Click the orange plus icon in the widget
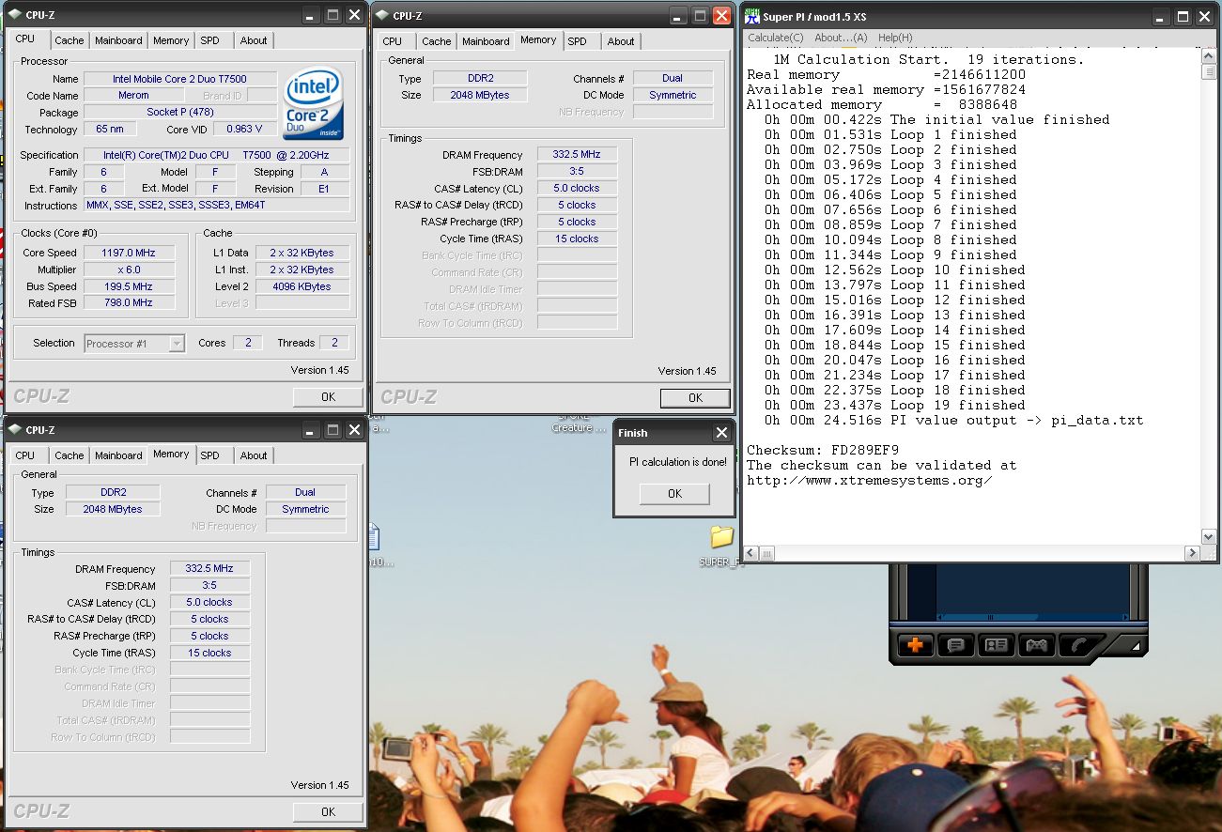Viewport: 1222px width, 832px height. tap(915, 645)
